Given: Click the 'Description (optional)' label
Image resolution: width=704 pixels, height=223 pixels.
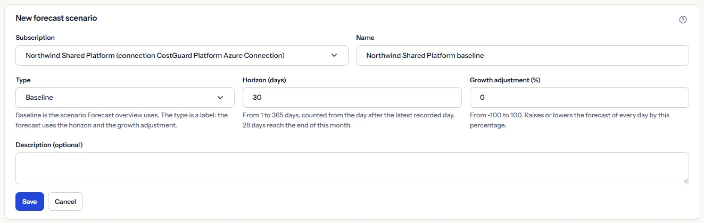Looking at the screenshot, I should click(49, 145).
